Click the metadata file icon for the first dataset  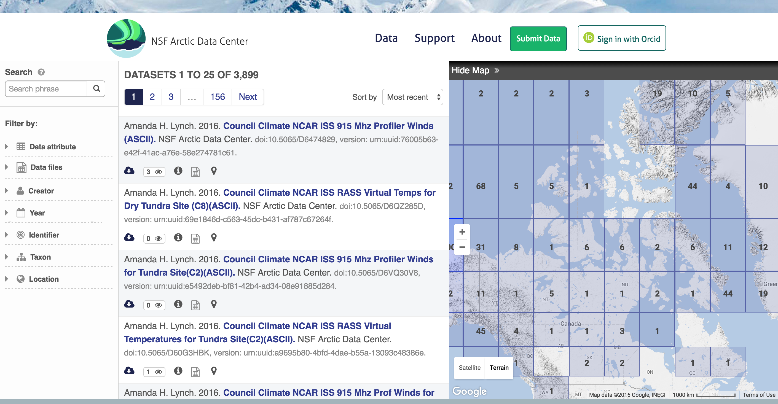pos(195,171)
